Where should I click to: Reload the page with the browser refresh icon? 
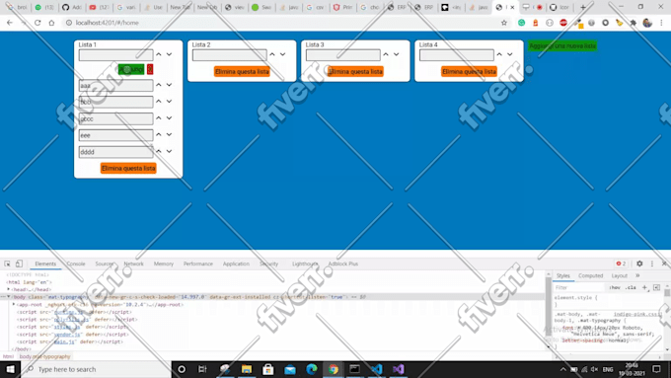pos(37,23)
